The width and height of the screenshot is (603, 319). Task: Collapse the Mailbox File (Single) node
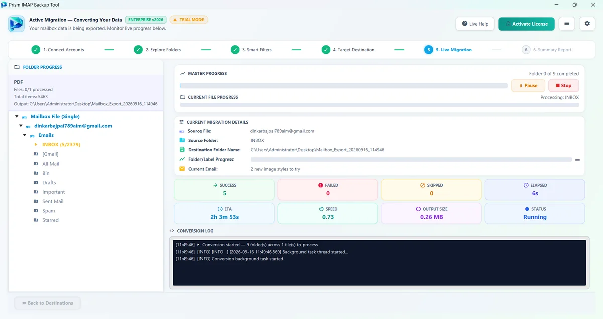click(x=17, y=117)
